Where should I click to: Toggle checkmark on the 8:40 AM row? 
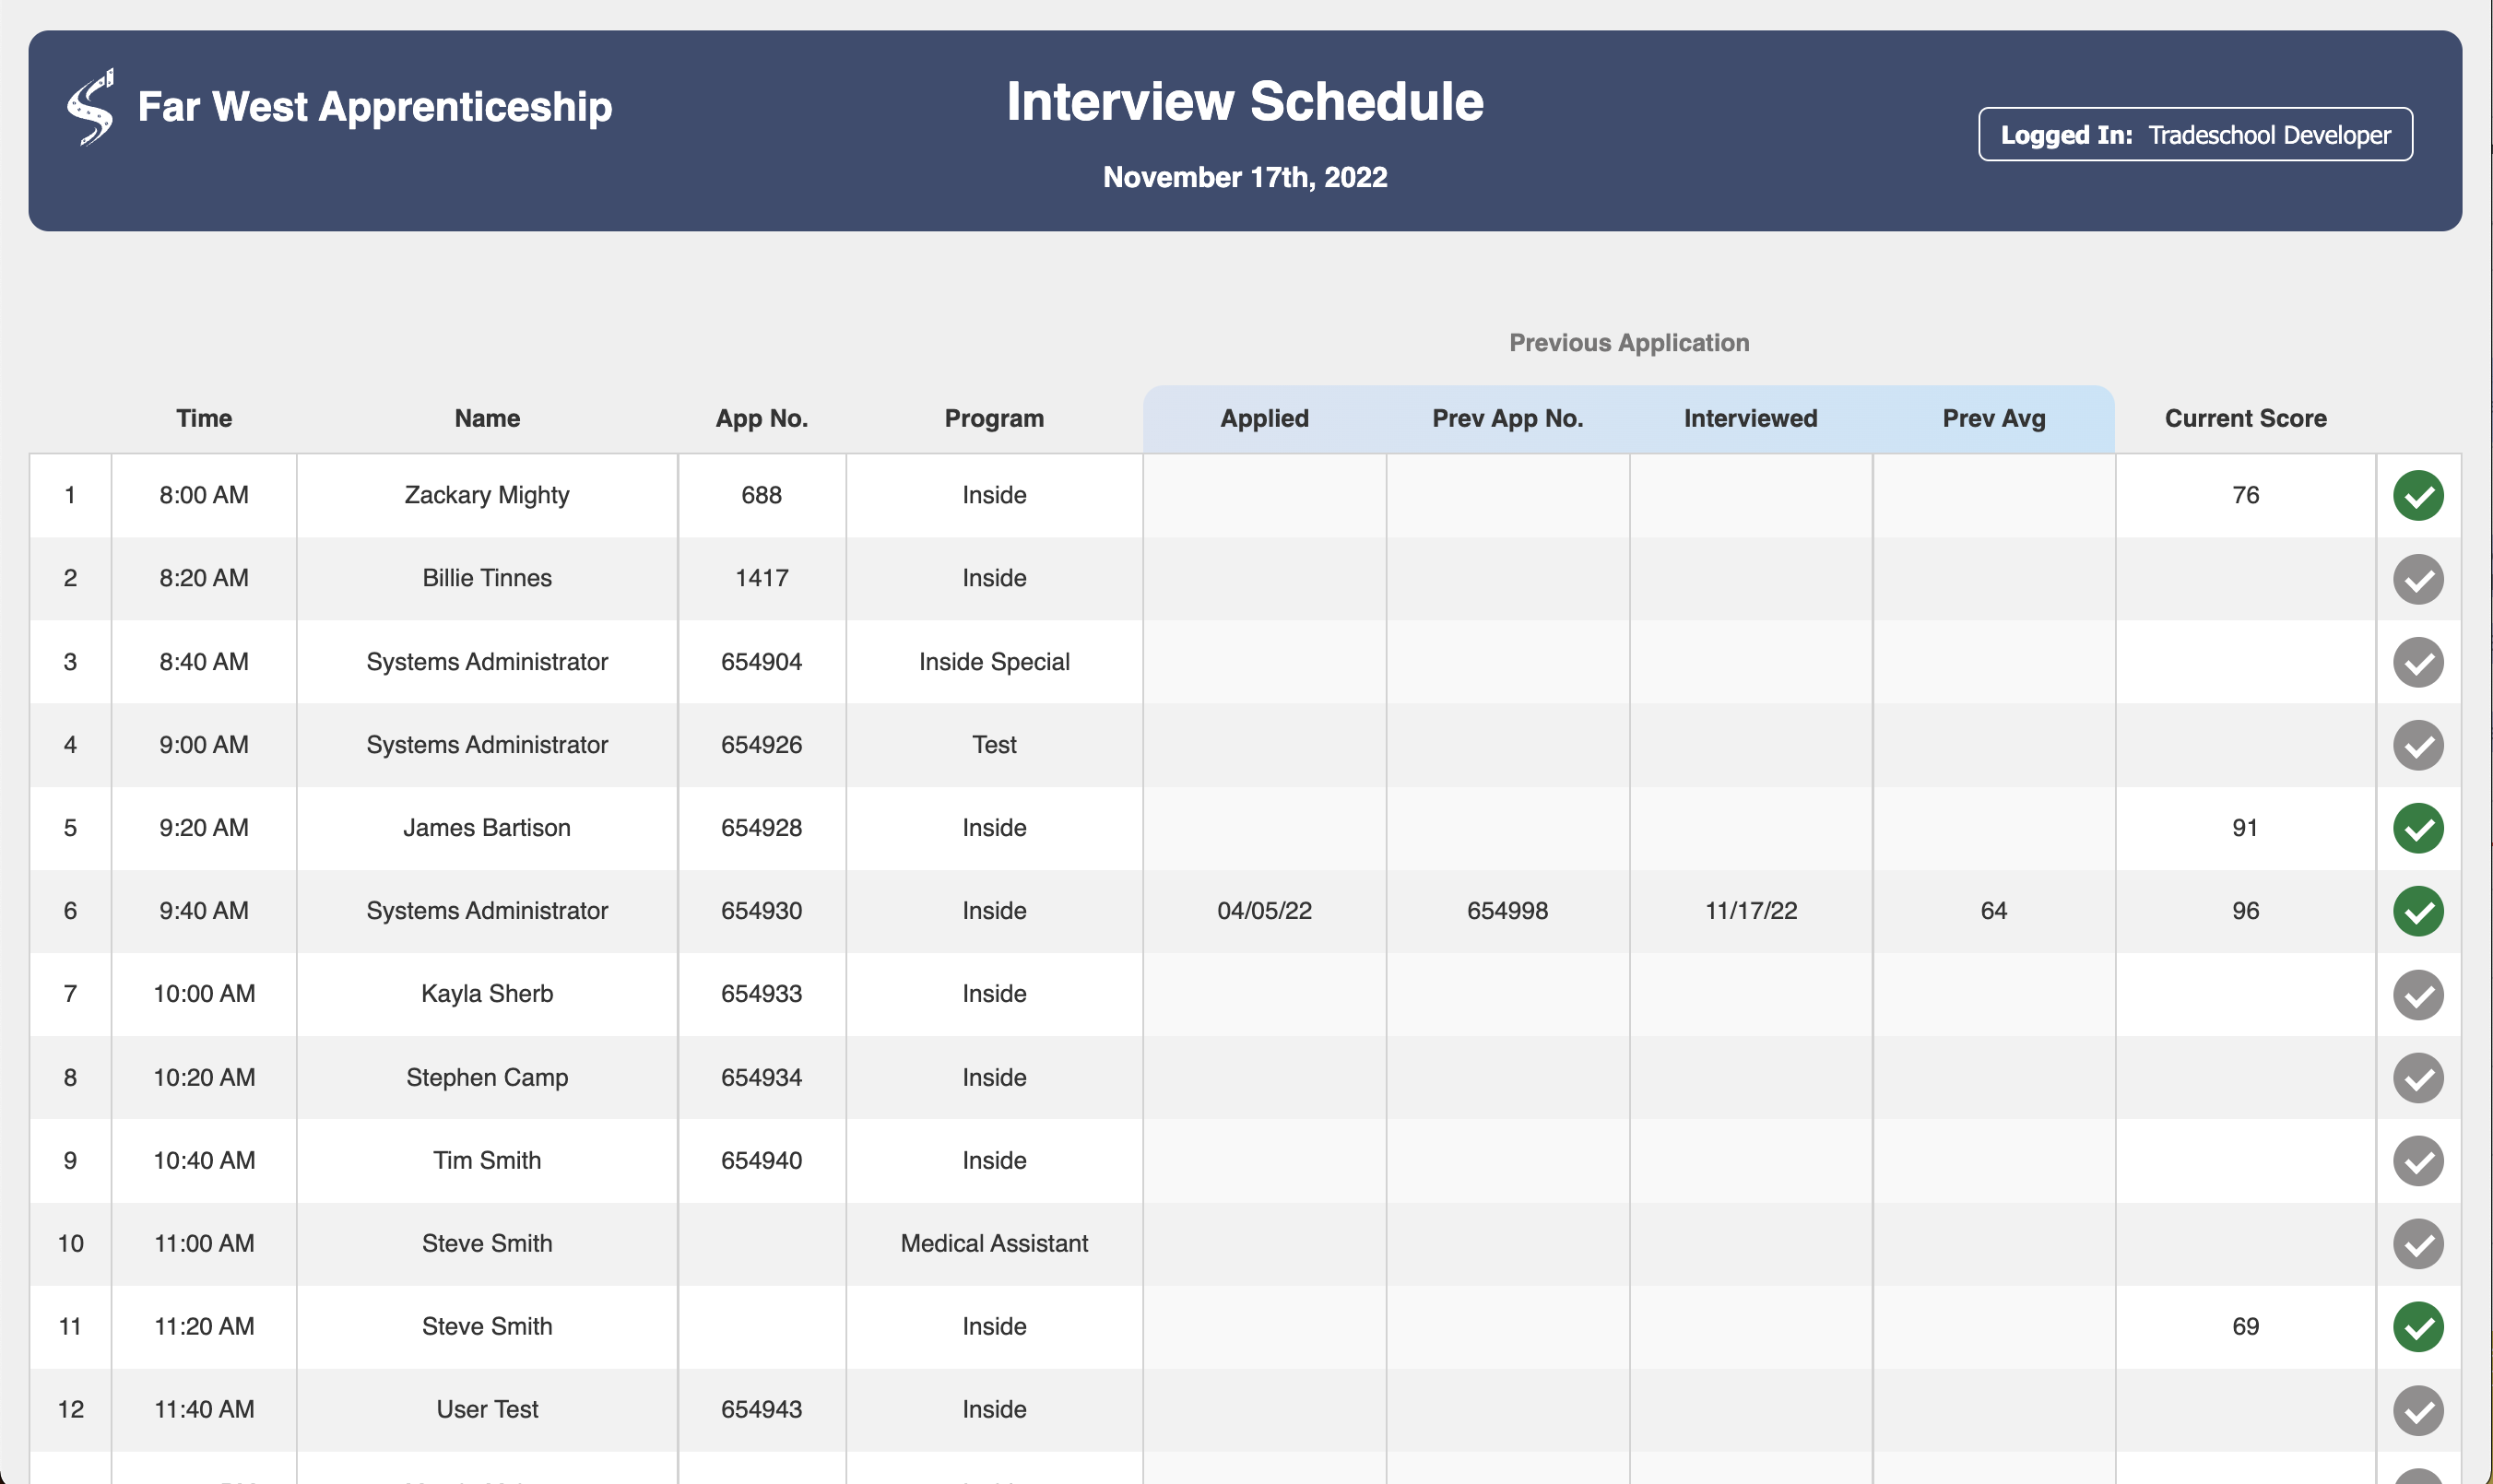[2418, 662]
